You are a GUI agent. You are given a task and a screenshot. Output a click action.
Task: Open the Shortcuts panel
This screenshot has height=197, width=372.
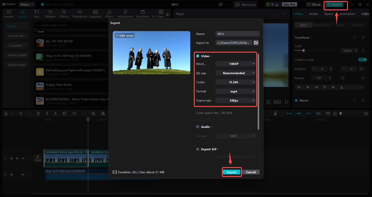[x=246, y=4]
